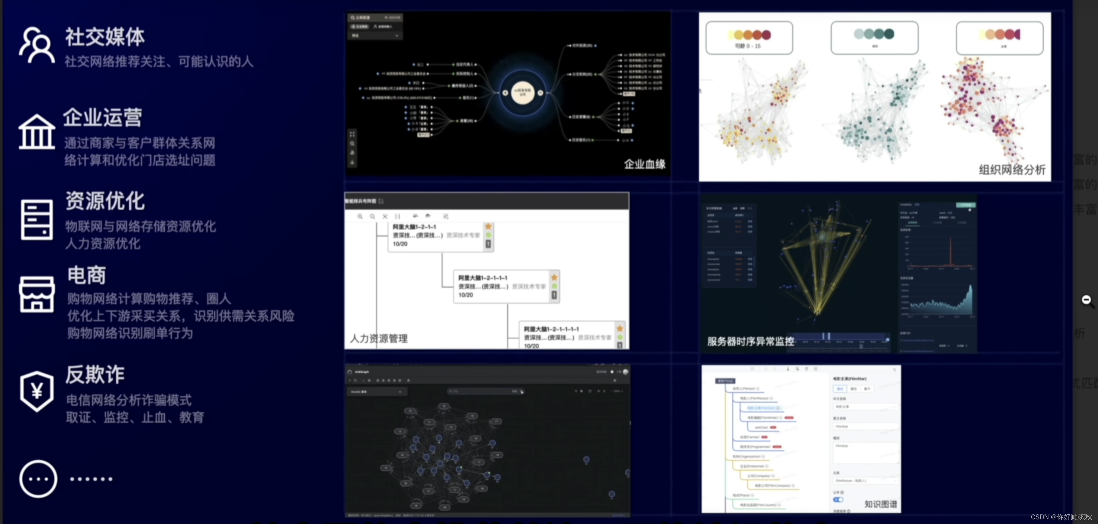Click the redo icon in 人力资源管理 toolbar

[428, 216]
